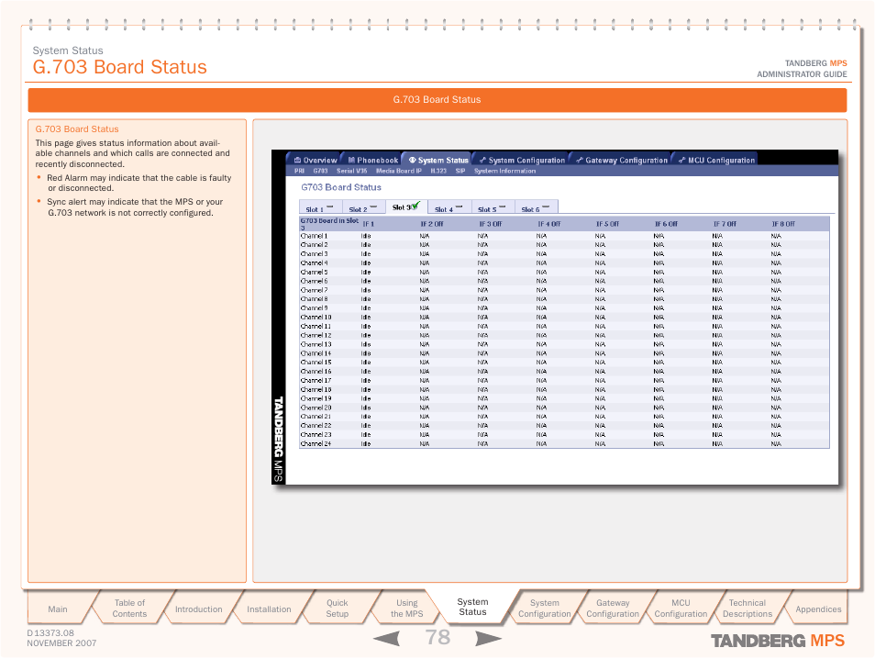Open Technical Descriptions tab

[x=748, y=609]
